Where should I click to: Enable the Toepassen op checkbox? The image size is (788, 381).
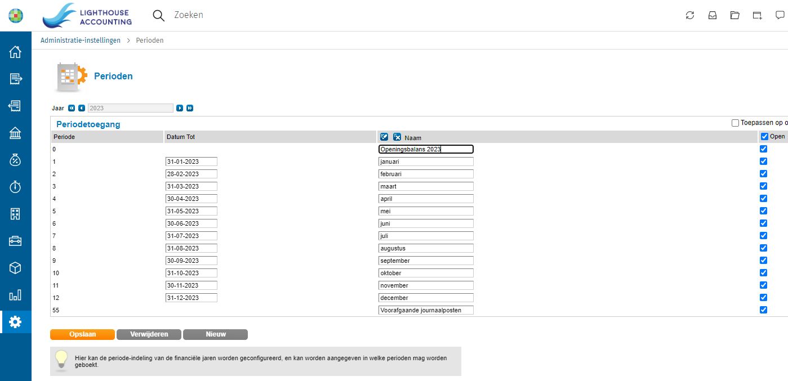pyautogui.click(x=735, y=123)
